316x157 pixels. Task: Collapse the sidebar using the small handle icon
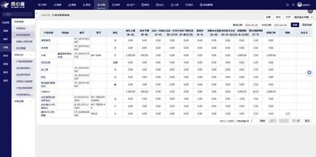36,13
